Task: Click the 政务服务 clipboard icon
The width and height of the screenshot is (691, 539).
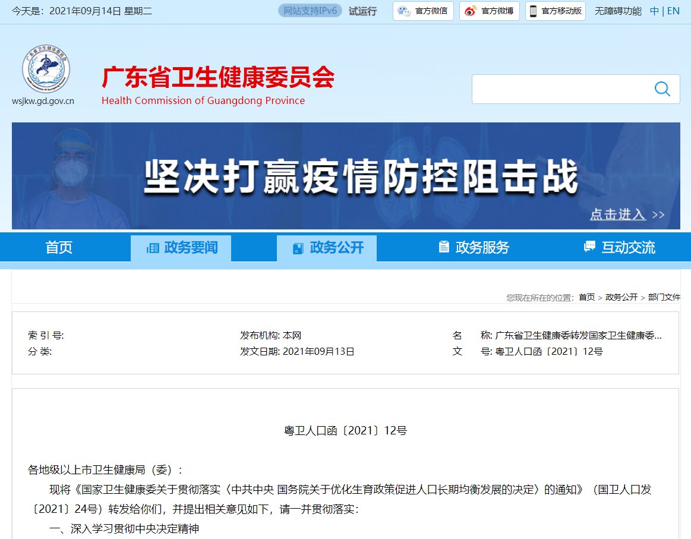Action: [443, 247]
